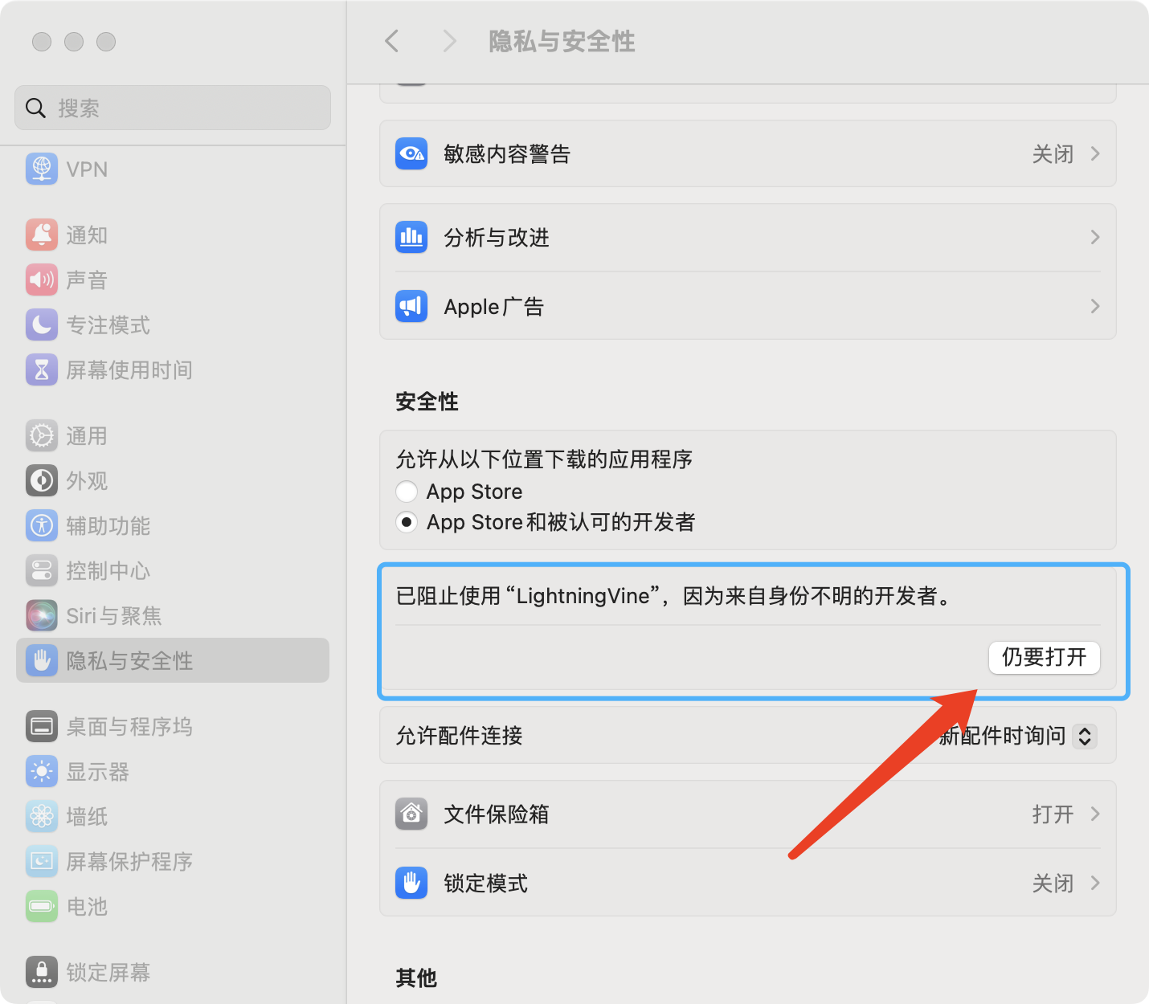Open the 通知 bell icon
Image resolution: width=1149 pixels, height=1004 pixels.
(x=42, y=235)
